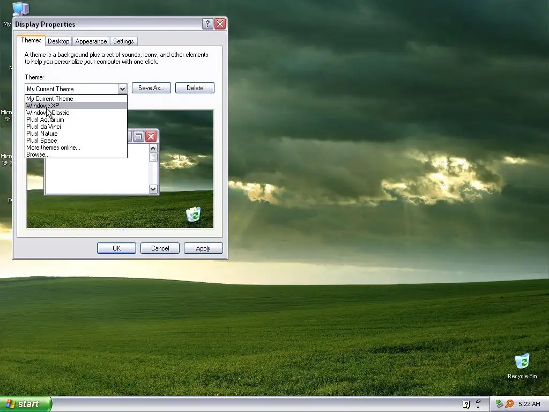Open the Start menu
This screenshot has width=549, height=412.
tap(26, 404)
